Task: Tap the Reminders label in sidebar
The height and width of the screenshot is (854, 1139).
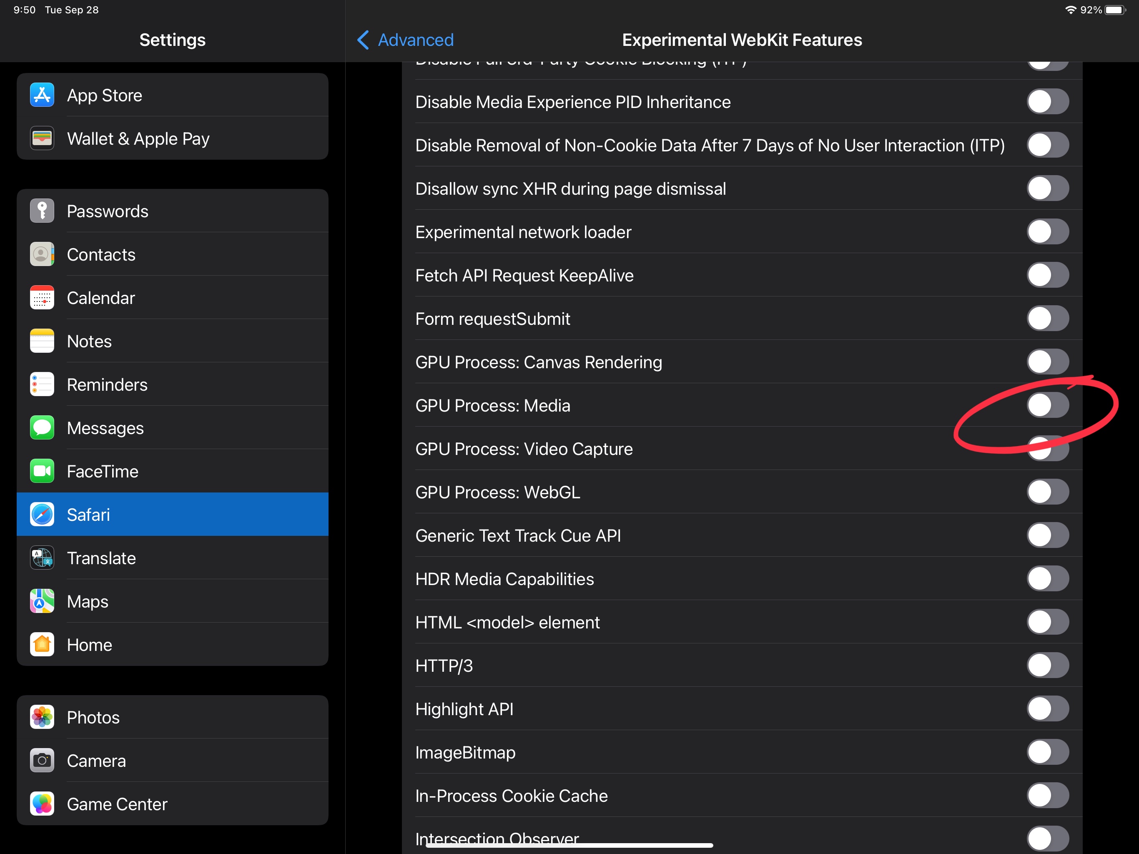Action: click(x=107, y=385)
